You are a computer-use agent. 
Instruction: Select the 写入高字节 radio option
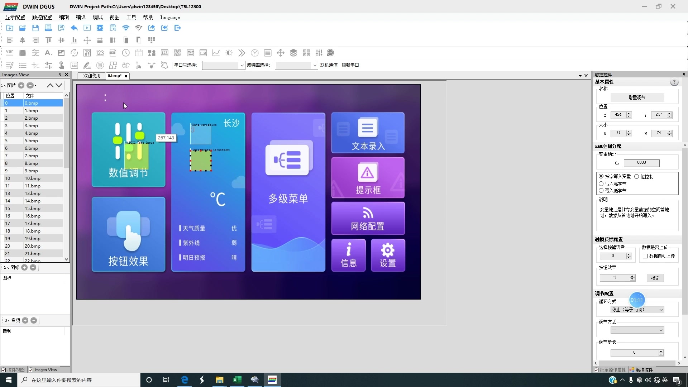pyautogui.click(x=601, y=184)
